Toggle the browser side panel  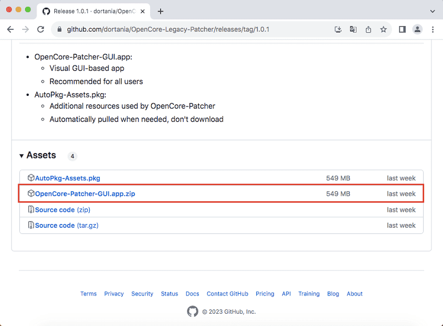click(x=403, y=29)
